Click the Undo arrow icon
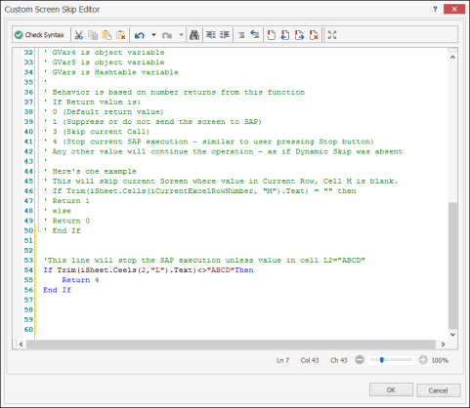This screenshot has height=408, width=470. pyautogui.click(x=140, y=35)
